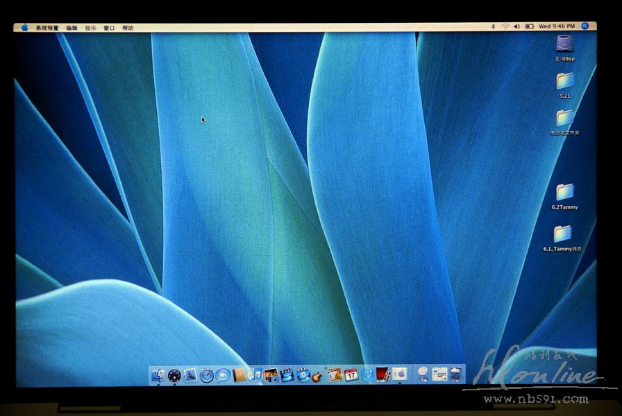Open the Trash in the dock

coord(456,374)
